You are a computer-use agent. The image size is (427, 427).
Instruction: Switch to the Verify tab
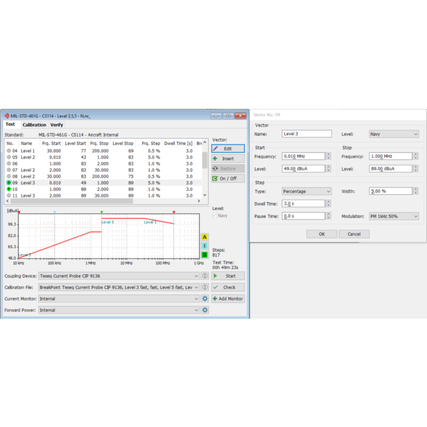[56, 124]
